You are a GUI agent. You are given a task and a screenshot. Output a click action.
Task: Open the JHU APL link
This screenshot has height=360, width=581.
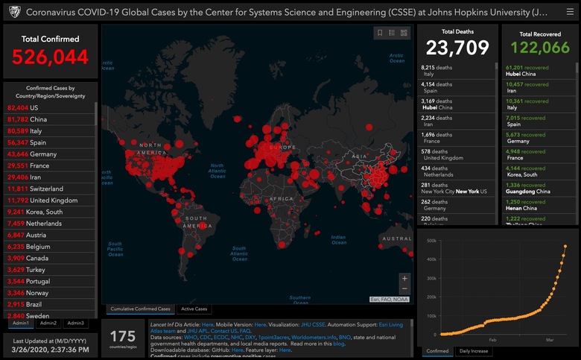tap(197, 331)
